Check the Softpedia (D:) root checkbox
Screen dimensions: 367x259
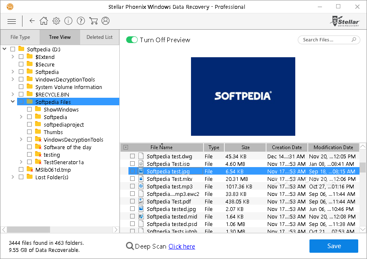13,49
